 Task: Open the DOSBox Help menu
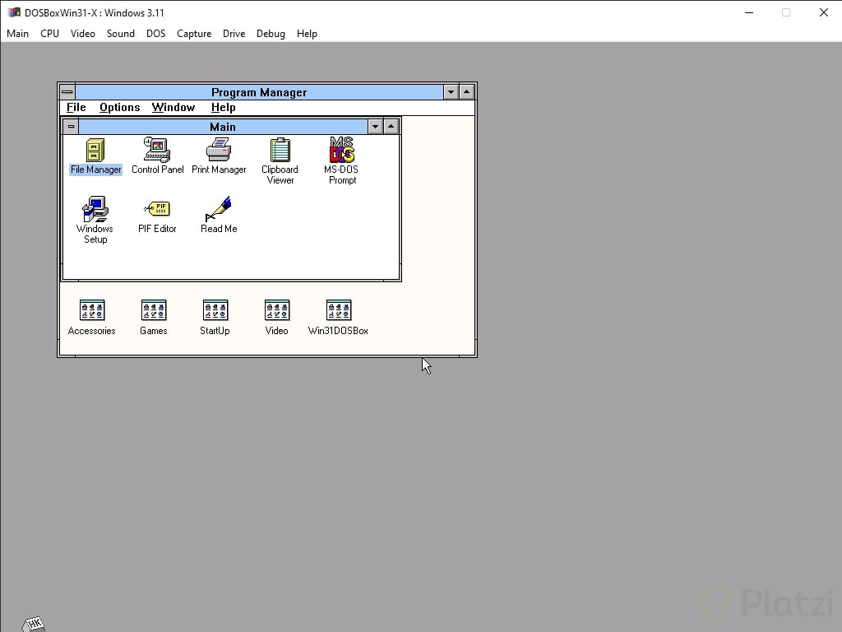[x=307, y=33]
